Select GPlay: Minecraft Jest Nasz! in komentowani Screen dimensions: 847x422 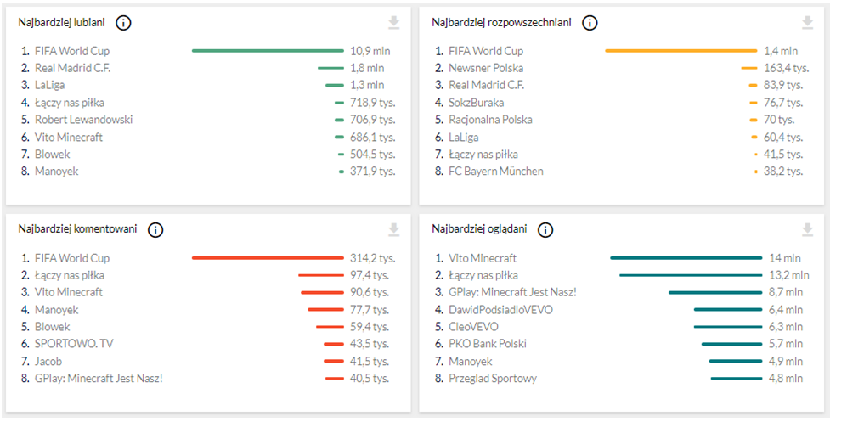coord(99,379)
